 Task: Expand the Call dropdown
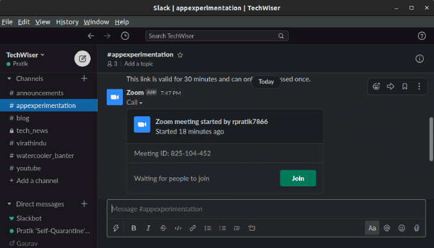pos(134,103)
